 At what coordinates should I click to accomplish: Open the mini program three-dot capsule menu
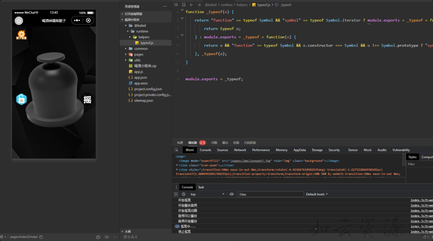point(77,20)
